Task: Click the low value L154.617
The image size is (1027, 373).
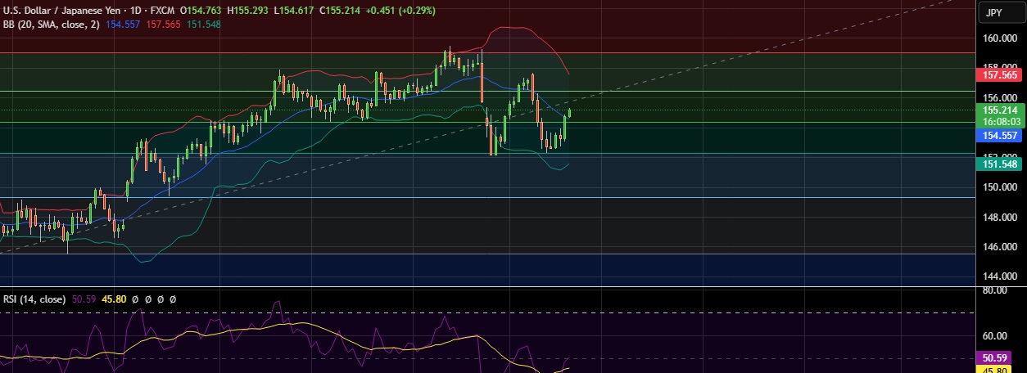Action: 295,11
